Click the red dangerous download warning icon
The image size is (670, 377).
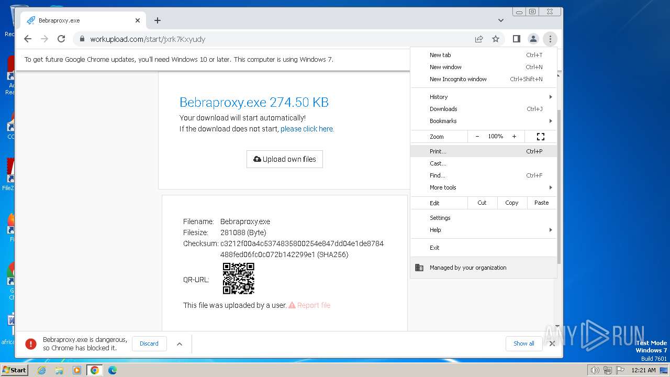[x=31, y=344]
